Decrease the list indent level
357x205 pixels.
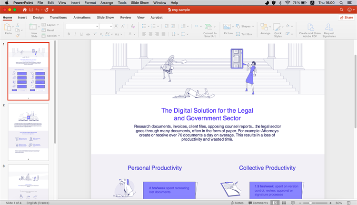pyautogui.click(x=167, y=26)
